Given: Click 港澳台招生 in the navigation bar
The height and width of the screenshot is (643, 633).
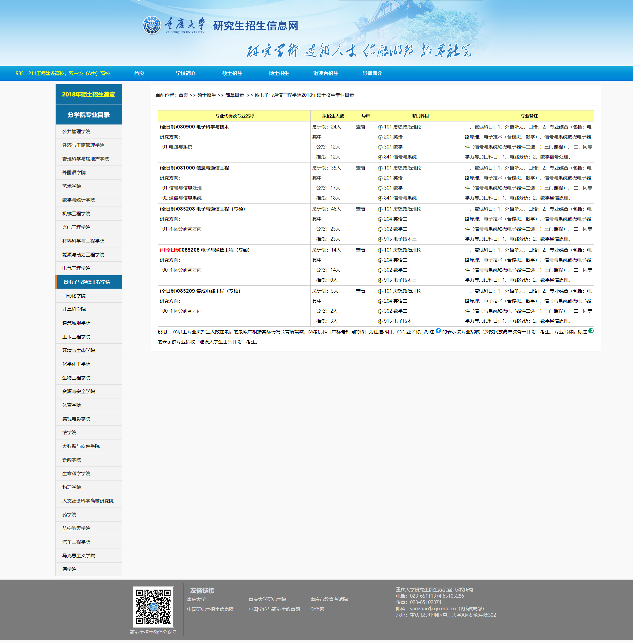Looking at the screenshot, I should pos(325,73).
